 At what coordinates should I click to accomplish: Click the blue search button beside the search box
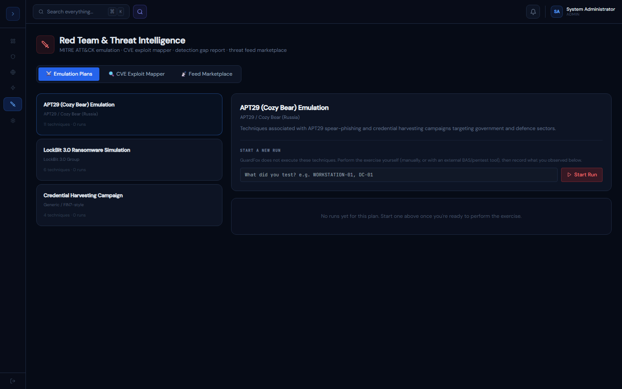pos(140,12)
